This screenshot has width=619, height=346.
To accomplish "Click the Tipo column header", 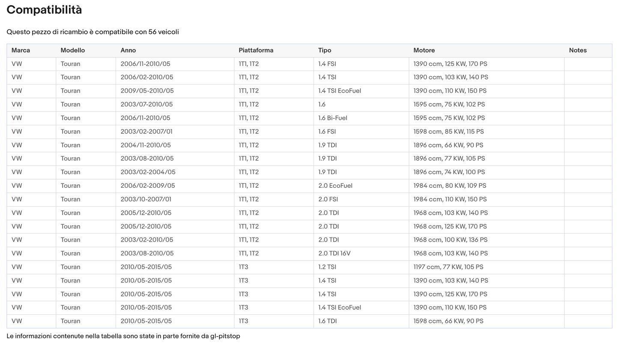I will 325,50.
